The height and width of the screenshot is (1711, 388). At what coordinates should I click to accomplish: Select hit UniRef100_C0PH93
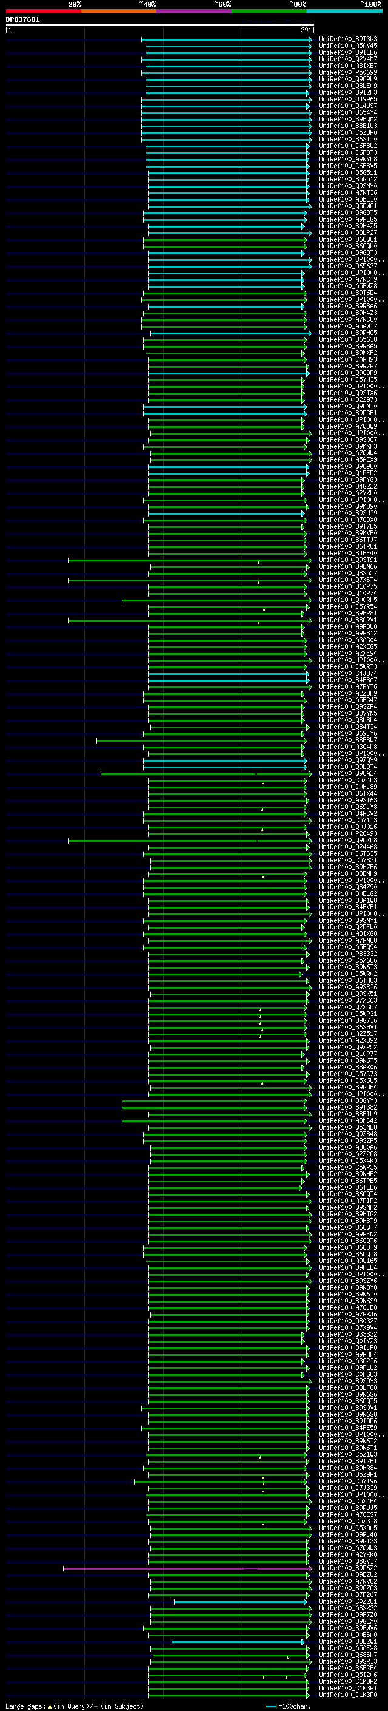(348, 359)
